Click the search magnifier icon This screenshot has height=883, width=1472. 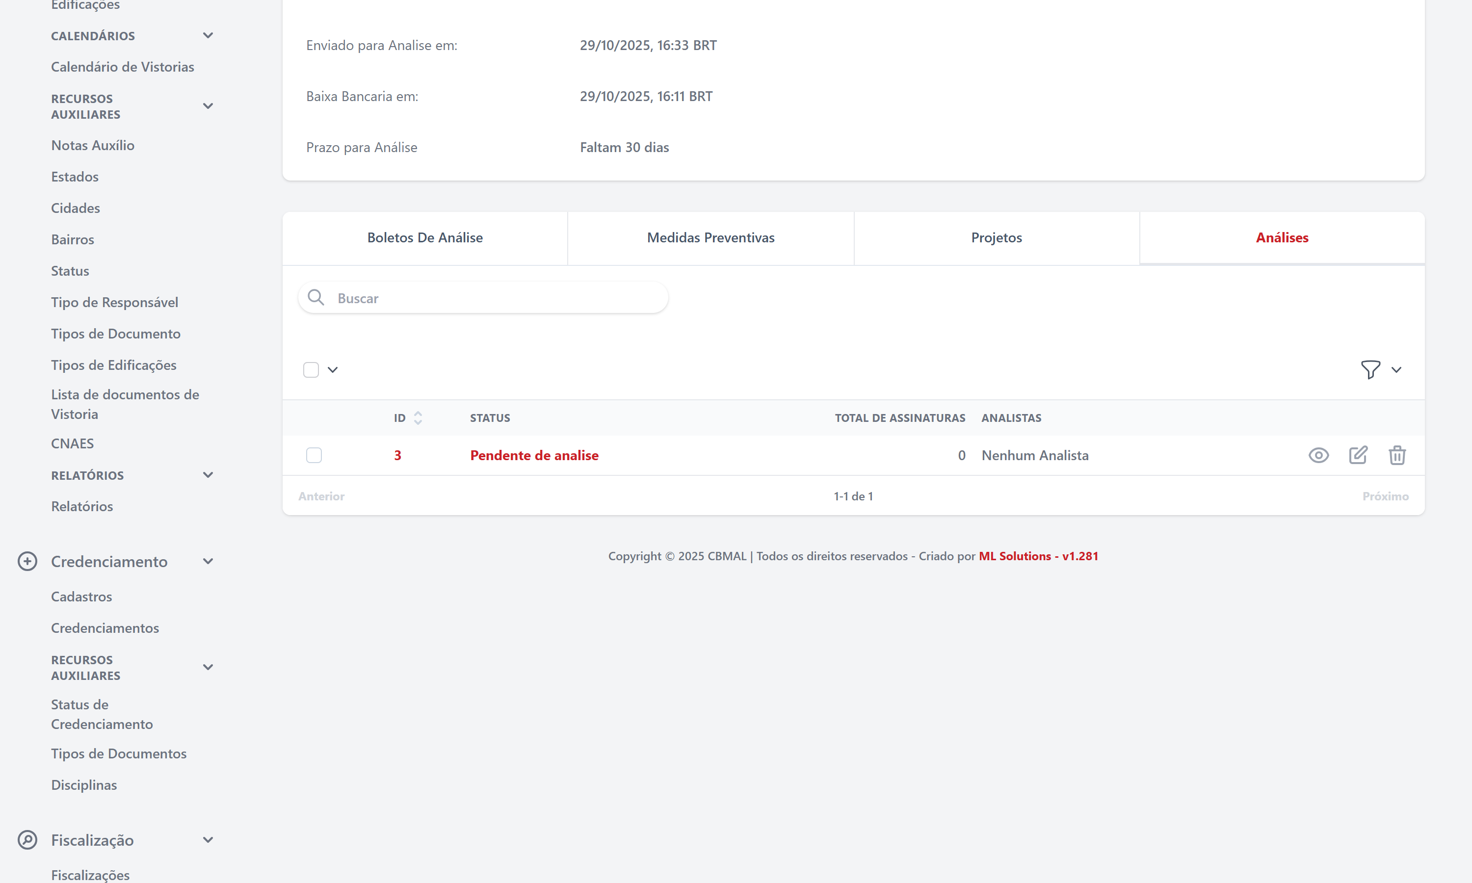pyautogui.click(x=316, y=297)
